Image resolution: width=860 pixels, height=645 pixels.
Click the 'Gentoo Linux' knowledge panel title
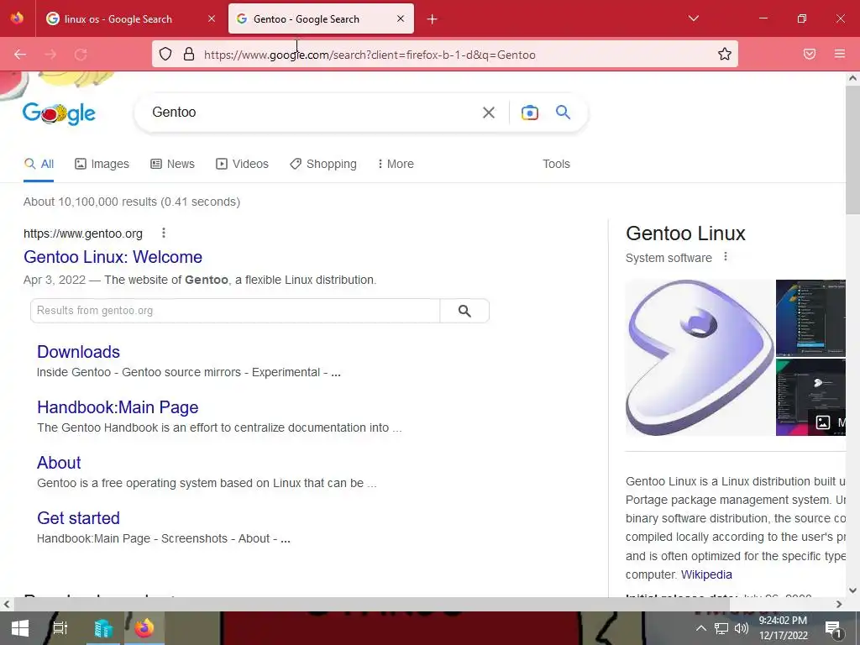pyautogui.click(x=685, y=233)
